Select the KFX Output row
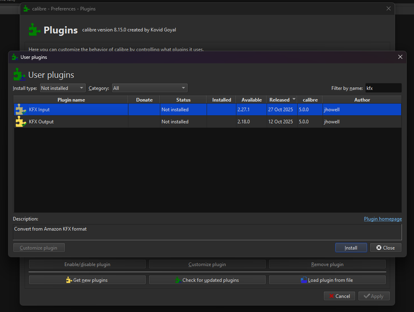Screen dimensions: 414x312 click(208, 122)
